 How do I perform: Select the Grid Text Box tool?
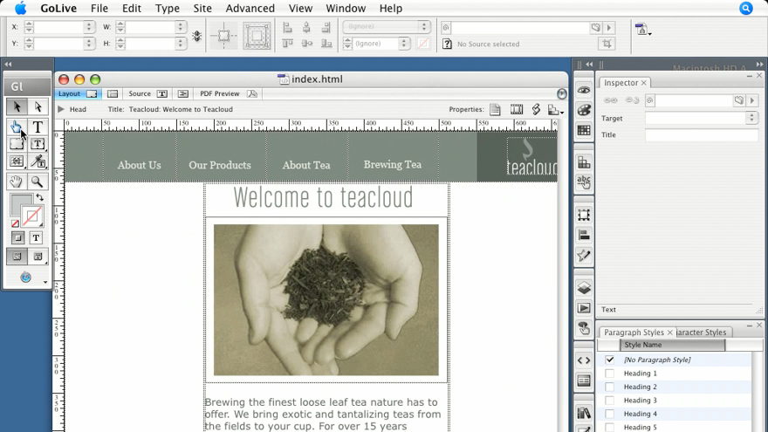coord(17,161)
